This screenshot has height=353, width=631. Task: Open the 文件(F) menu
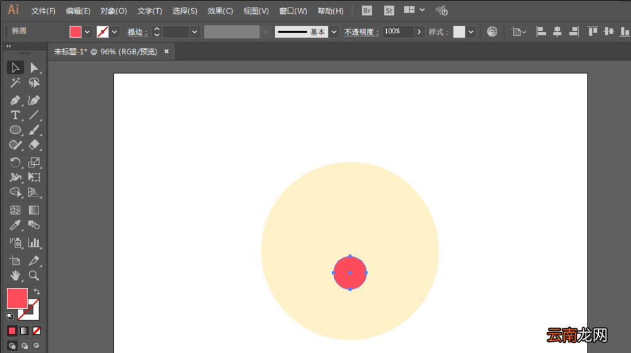44,11
